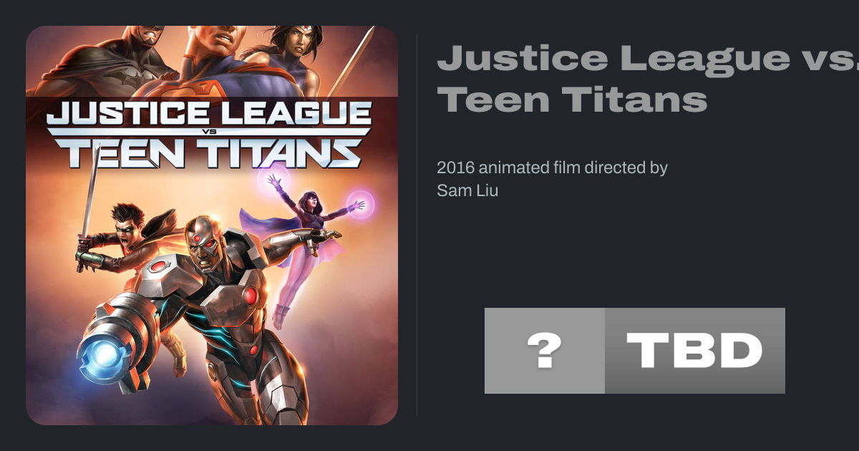This screenshot has width=859, height=451.
Task: Click the vertical divider beside the poster
Action: [417, 225]
